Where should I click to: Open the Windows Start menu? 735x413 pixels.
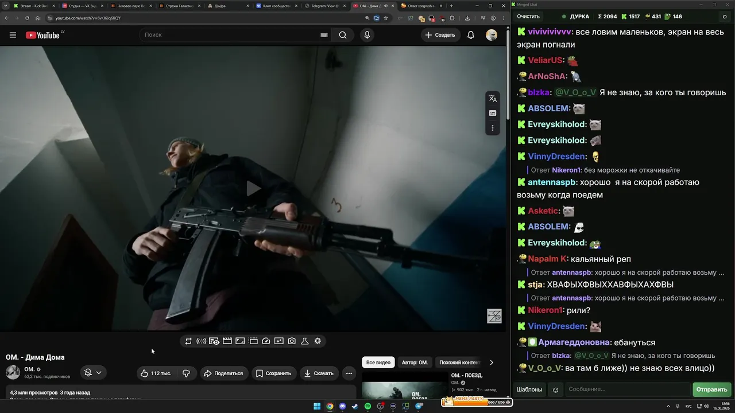317,407
